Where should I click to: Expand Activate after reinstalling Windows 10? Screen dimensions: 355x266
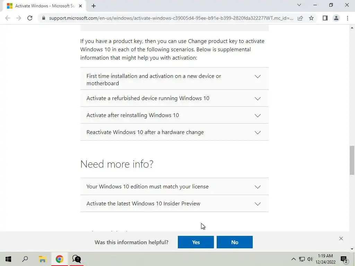tap(174, 115)
